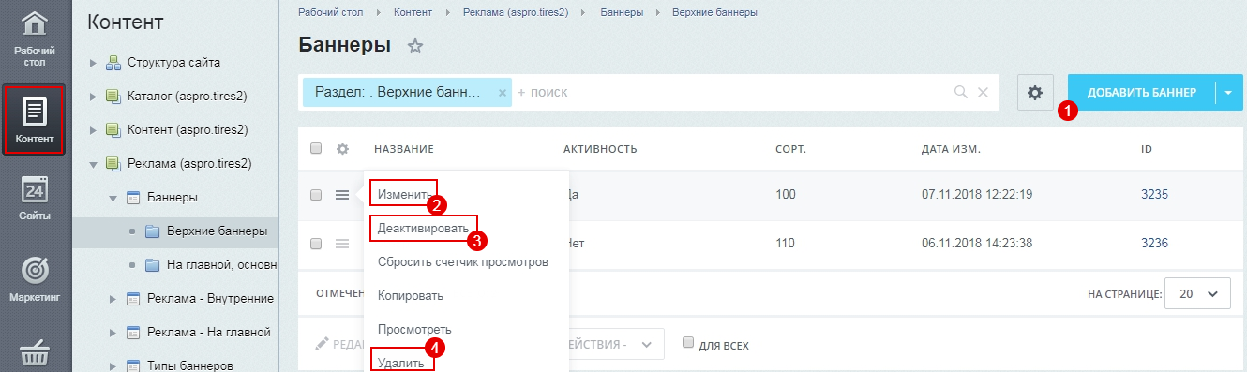Screen dimensions: 1247x372
Task: Open banner ID 3236 link
Action: coord(1154,243)
